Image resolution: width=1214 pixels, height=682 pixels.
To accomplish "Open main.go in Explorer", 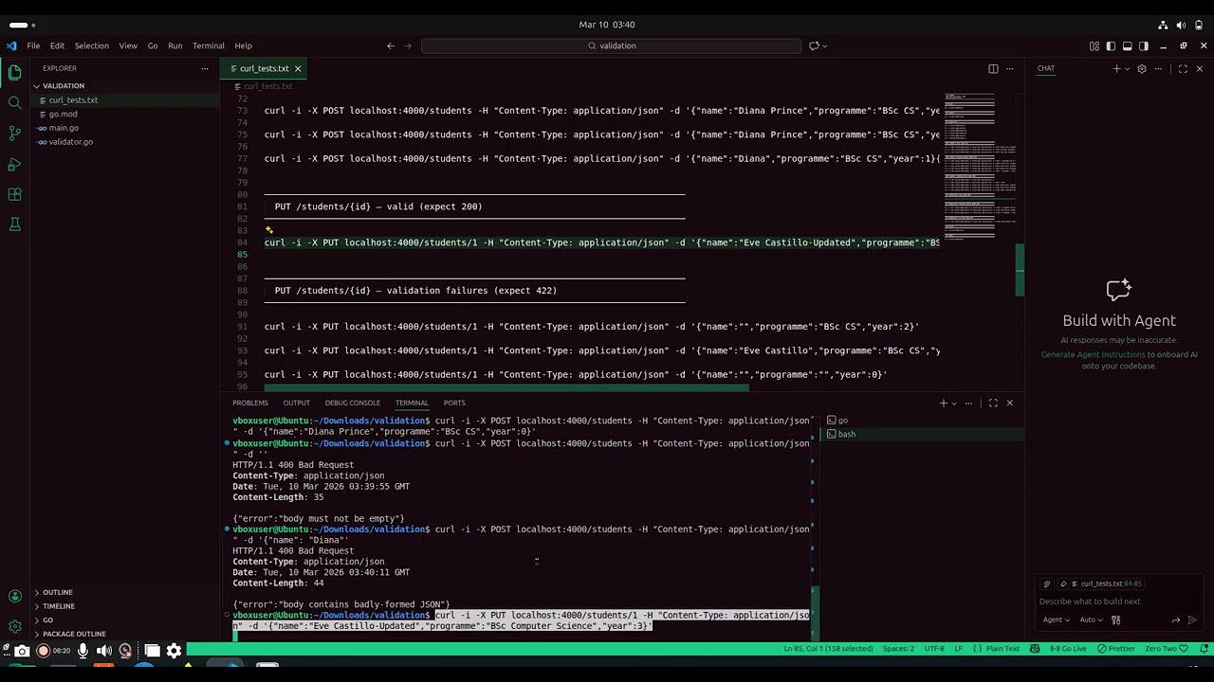I will (64, 128).
